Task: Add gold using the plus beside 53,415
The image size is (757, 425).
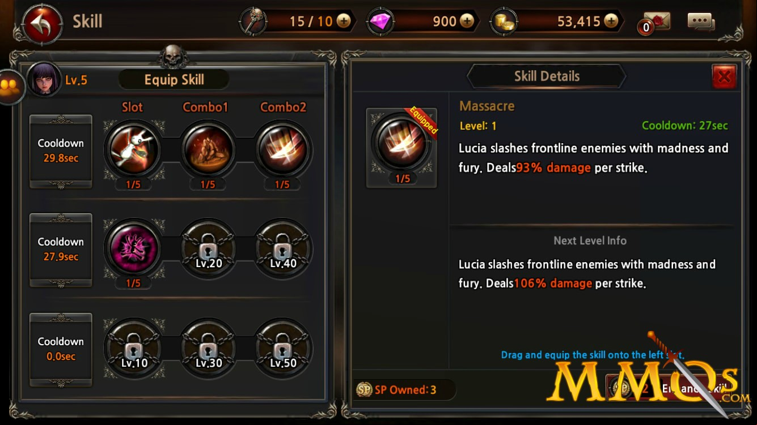Action: [611, 22]
